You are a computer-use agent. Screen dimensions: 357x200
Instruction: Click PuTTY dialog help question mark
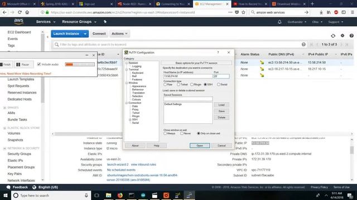click(x=218, y=52)
